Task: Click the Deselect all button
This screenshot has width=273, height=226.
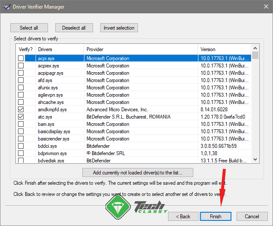Action: (74, 28)
